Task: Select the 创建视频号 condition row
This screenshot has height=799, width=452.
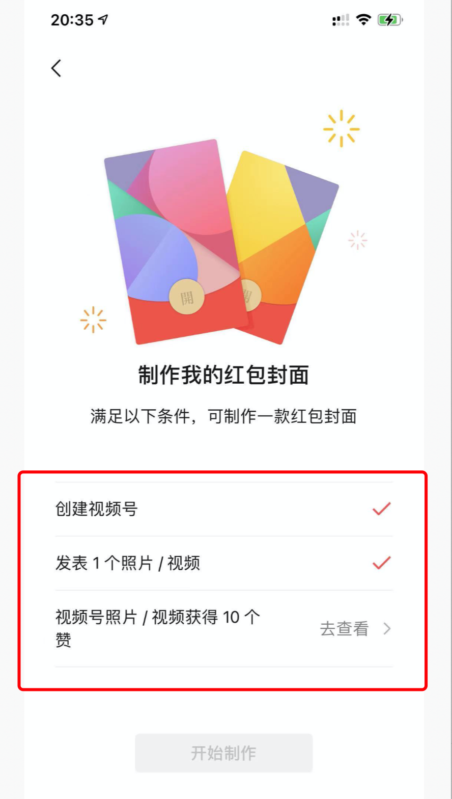Action: (224, 509)
